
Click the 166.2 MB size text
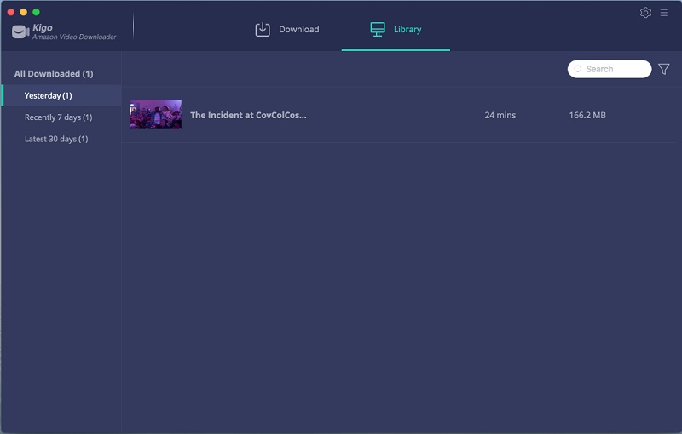[x=587, y=115]
